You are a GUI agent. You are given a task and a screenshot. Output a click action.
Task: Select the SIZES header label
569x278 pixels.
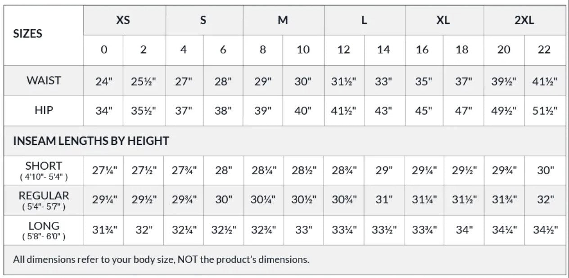28,34
